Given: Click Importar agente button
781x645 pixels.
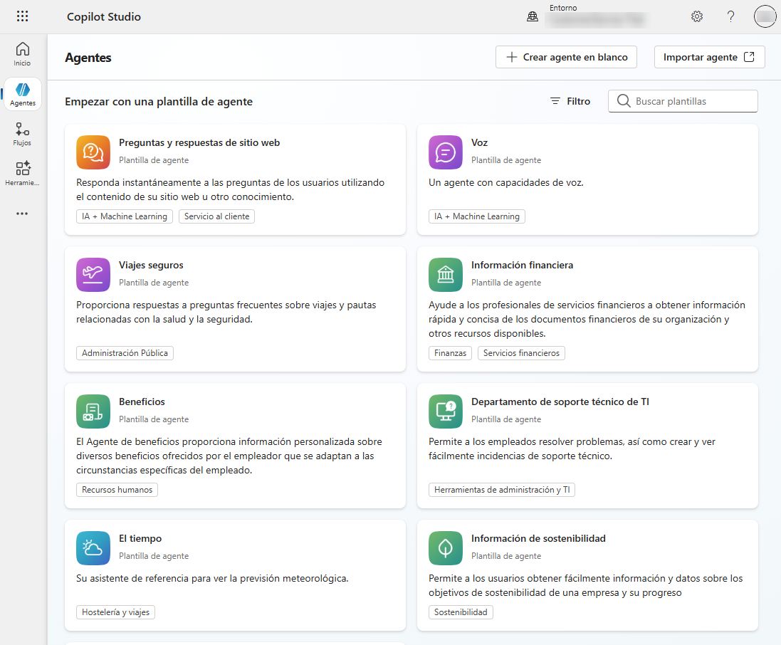Looking at the screenshot, I should [709, 57].
